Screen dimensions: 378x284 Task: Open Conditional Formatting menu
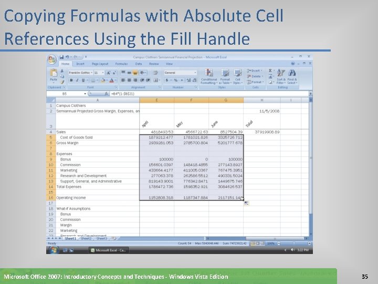click(209, 77)
